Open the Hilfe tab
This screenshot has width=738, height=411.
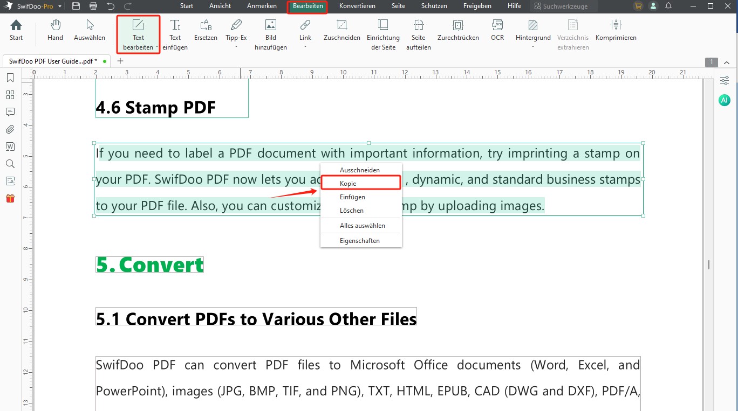pos(515,6)
